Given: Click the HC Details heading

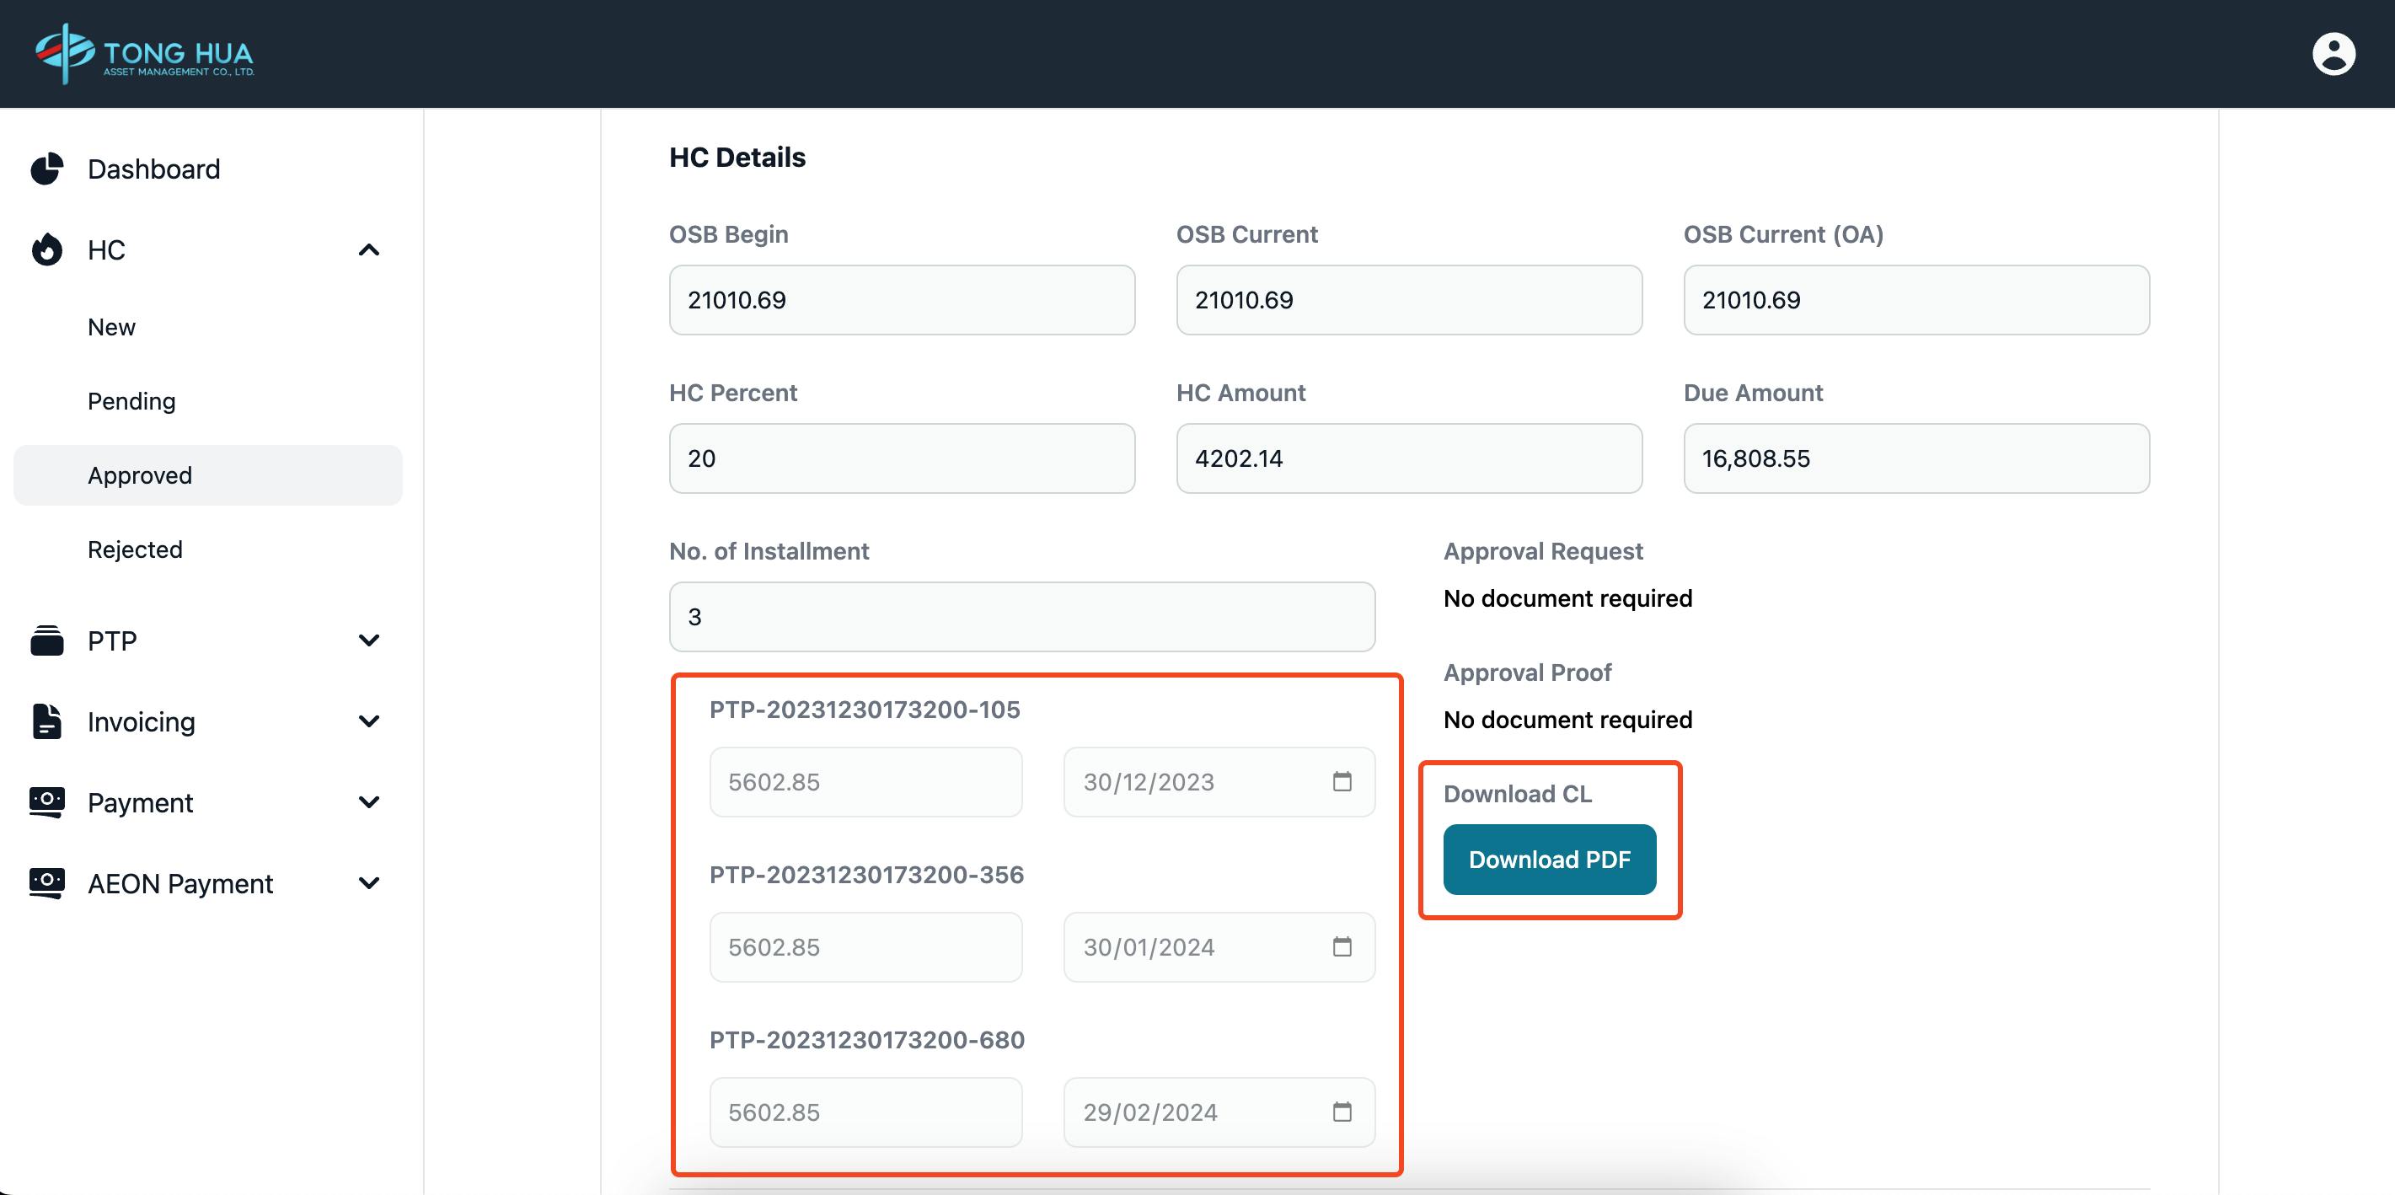Looking at the screenshot, I should 737,157.
